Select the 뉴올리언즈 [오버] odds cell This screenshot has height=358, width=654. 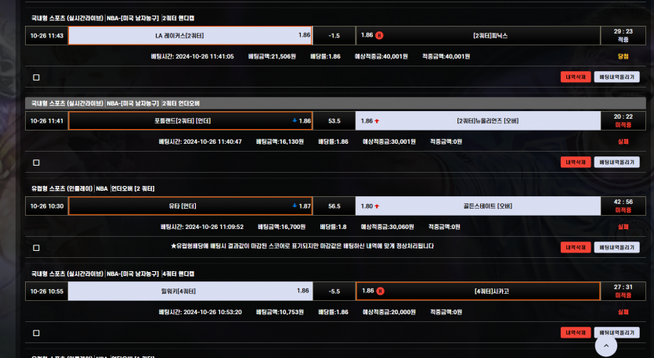point(478,121)
